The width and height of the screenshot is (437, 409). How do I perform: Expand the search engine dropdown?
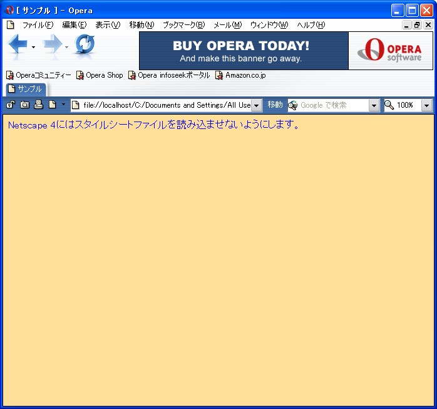pos(374,105)
